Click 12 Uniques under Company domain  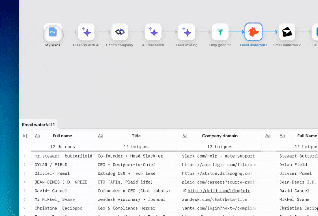pyautogui.click(x=220, y=147)
